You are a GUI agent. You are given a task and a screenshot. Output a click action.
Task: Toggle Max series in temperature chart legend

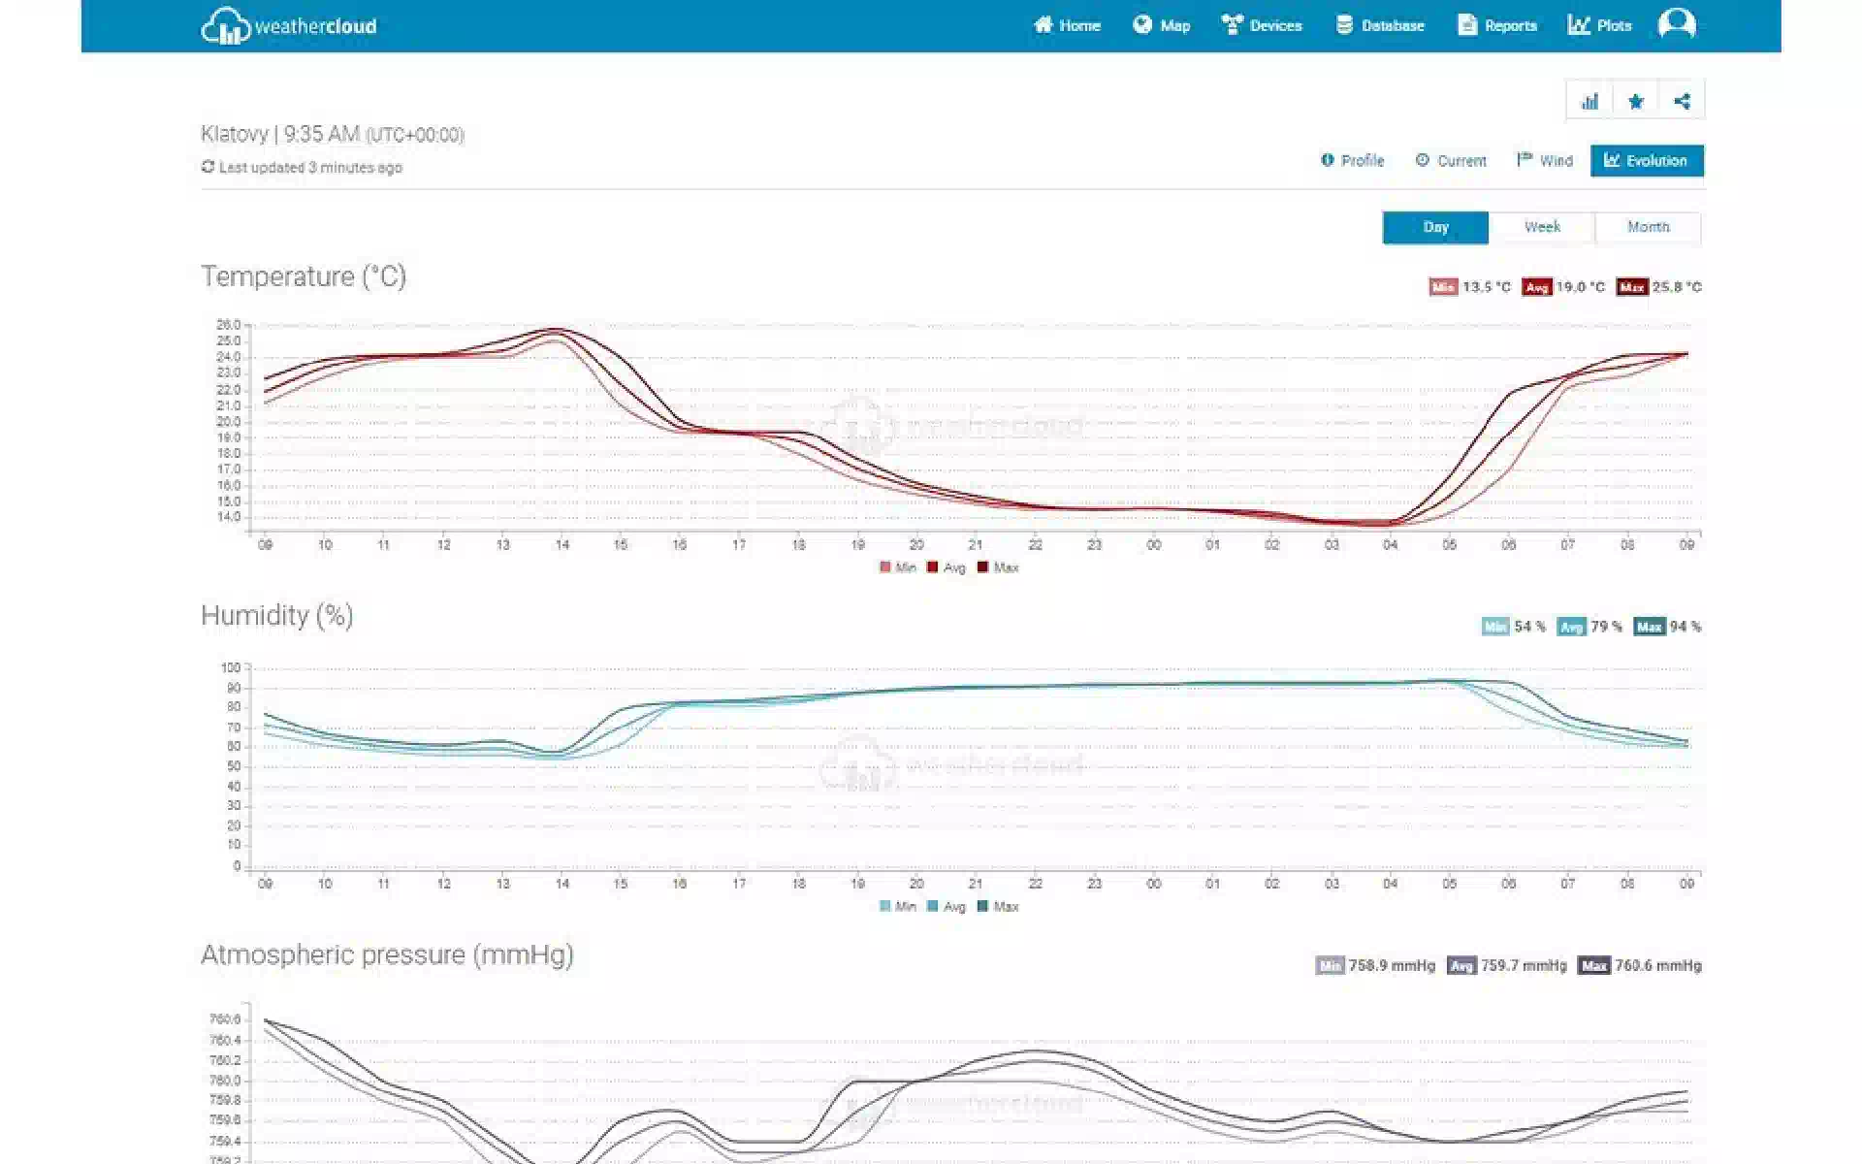coord(997,567)
